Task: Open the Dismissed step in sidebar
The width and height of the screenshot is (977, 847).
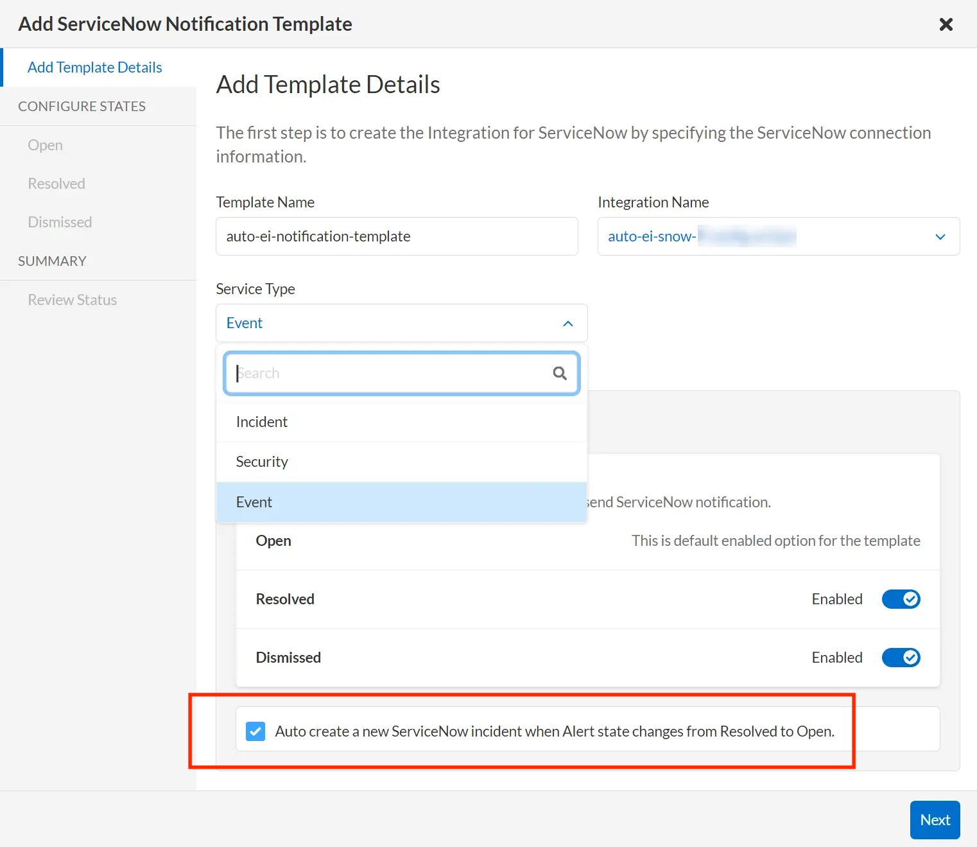Action: [x=60, y=222]
